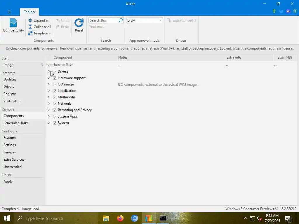
Task: Uncheck the Remoting and Privacy checkbox
Action: pyautogui.click(x=55, y=110)
